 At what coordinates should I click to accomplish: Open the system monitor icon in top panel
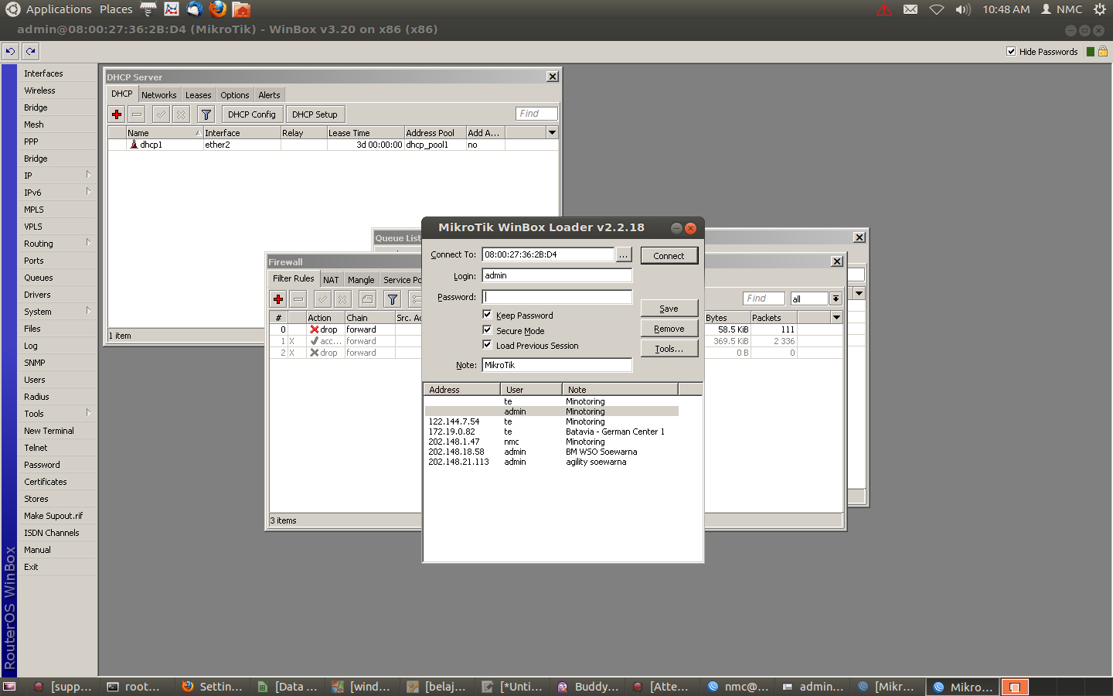(x=172, y=9)
